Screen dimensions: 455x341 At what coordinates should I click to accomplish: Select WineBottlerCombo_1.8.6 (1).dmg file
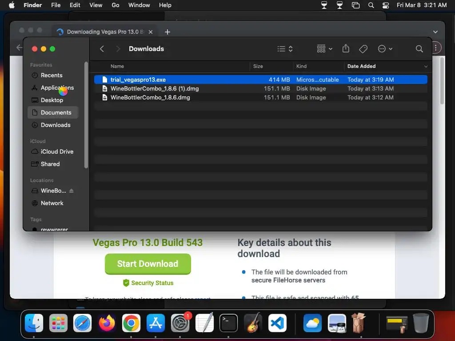click(x=260, y=88)
